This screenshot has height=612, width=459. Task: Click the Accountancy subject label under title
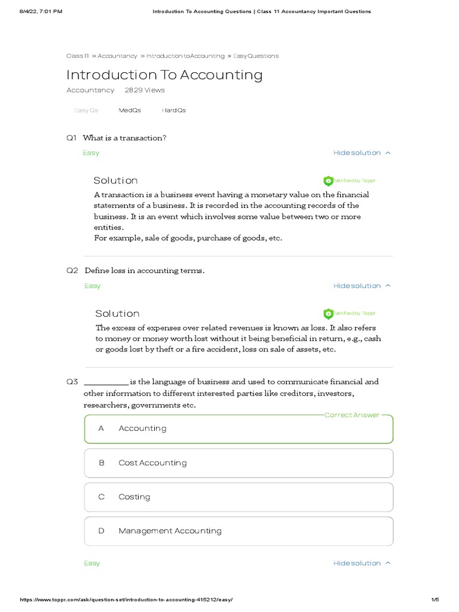tap(90, 90)
